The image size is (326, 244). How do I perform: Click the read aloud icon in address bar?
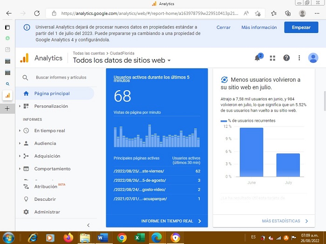tap(246, 13)
